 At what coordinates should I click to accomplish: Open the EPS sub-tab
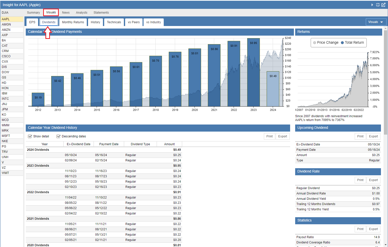pos(32,22)
